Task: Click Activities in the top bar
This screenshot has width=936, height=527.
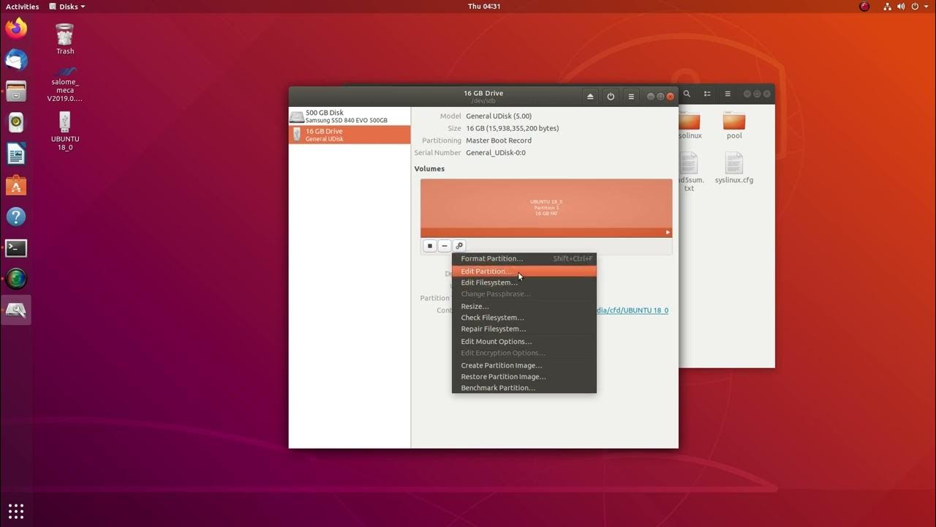Action: pos(22,7)
